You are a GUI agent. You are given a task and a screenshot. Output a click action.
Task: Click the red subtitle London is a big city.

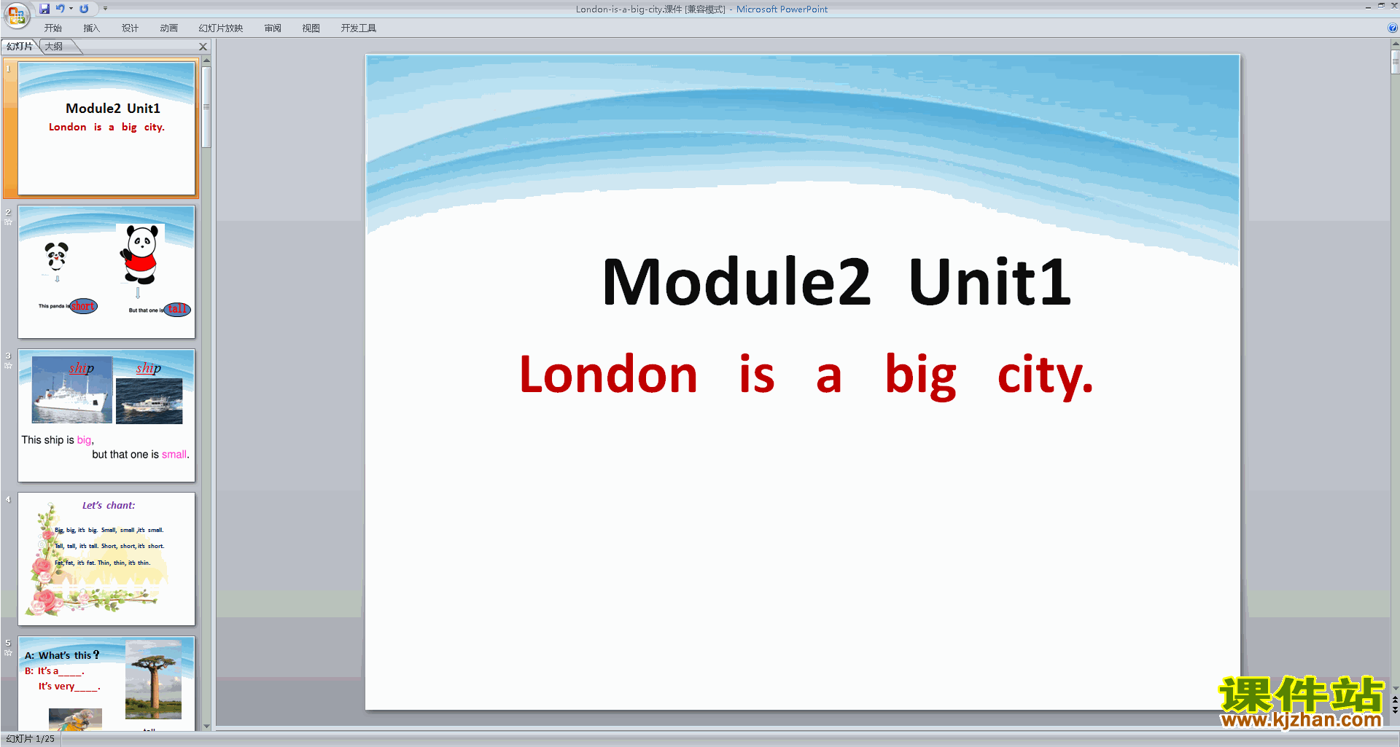(x=806, y=375)
